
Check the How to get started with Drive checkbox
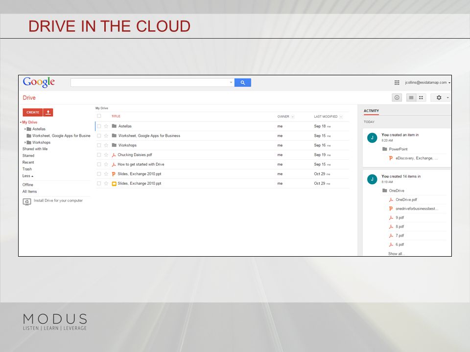[99, 165]
